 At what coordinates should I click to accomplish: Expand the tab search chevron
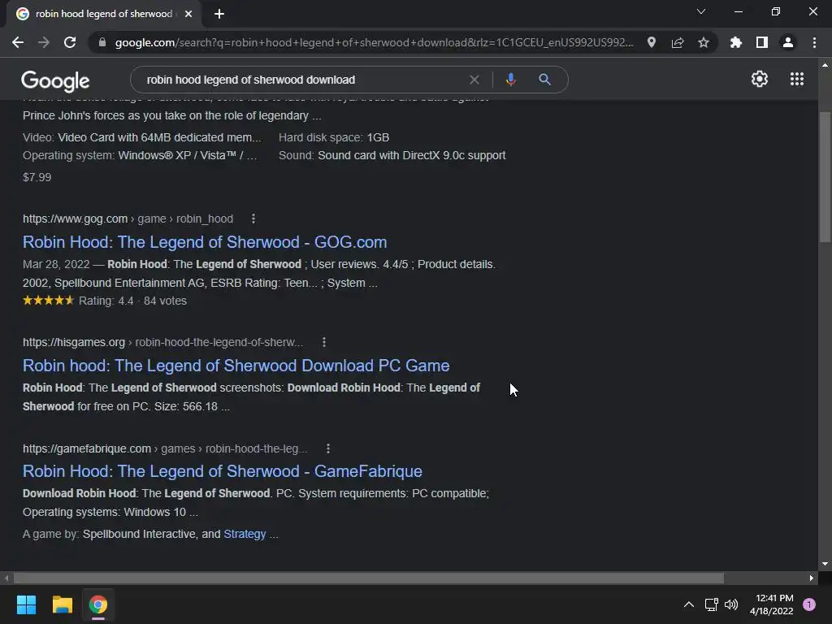701,11
